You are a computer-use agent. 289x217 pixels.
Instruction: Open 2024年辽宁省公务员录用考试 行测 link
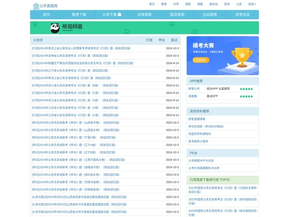tap(70, 70)
